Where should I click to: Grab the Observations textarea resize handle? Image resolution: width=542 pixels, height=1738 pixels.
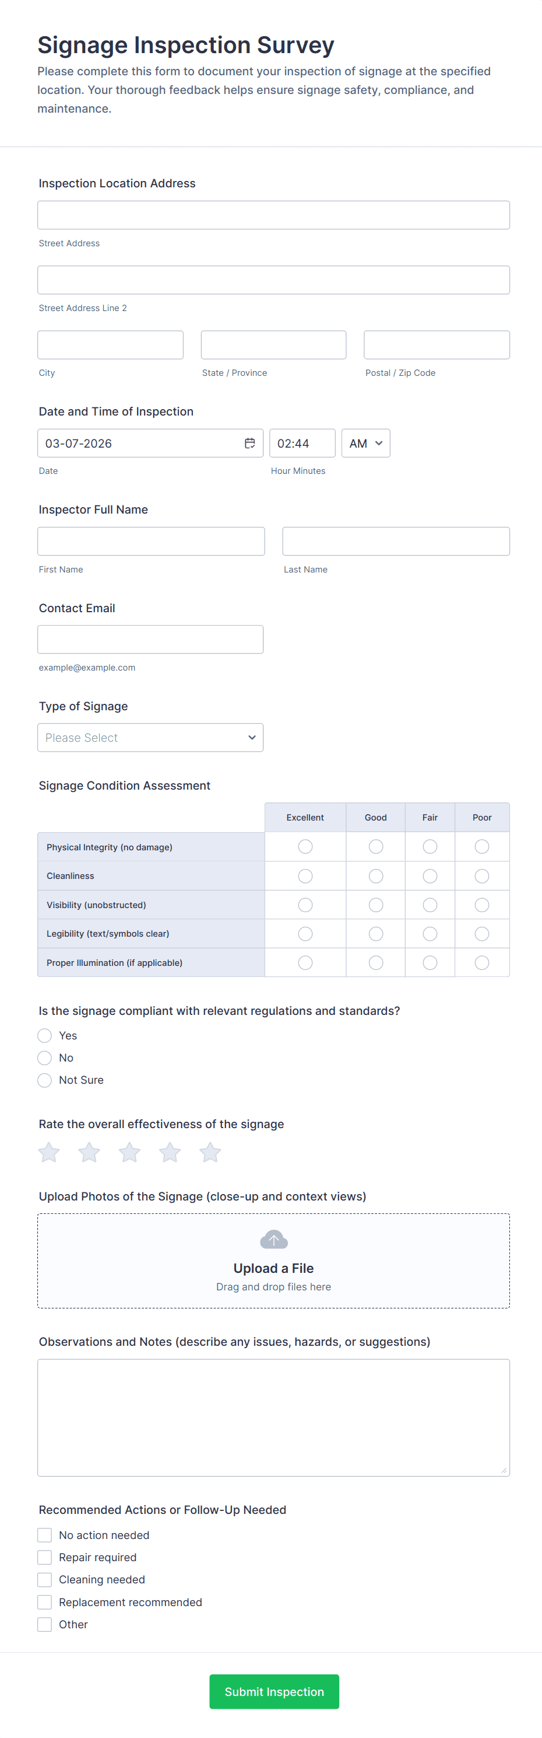tap(504, 1470)
